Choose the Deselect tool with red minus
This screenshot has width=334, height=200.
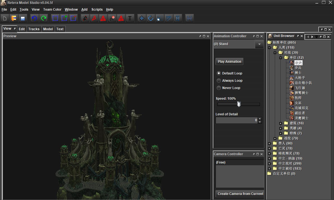point(73,18)
